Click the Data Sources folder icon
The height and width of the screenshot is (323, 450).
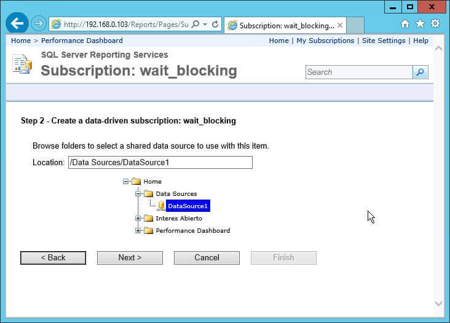(148, 194)
